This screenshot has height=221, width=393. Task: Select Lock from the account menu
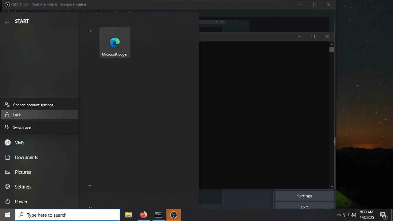pyautogui.click(x=40, y=114)
